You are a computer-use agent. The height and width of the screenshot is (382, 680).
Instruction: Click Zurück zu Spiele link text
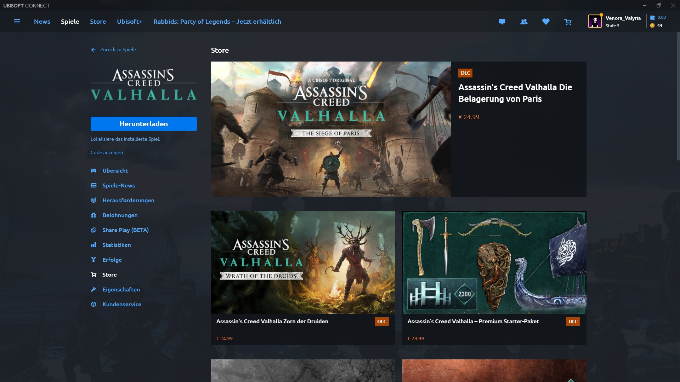tap(118, 50)
